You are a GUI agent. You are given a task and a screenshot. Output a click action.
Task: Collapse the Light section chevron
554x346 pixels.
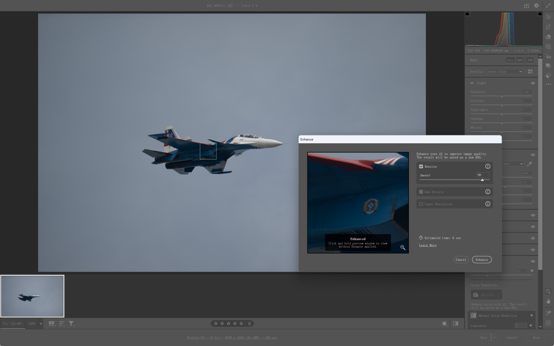click(472, 83)
